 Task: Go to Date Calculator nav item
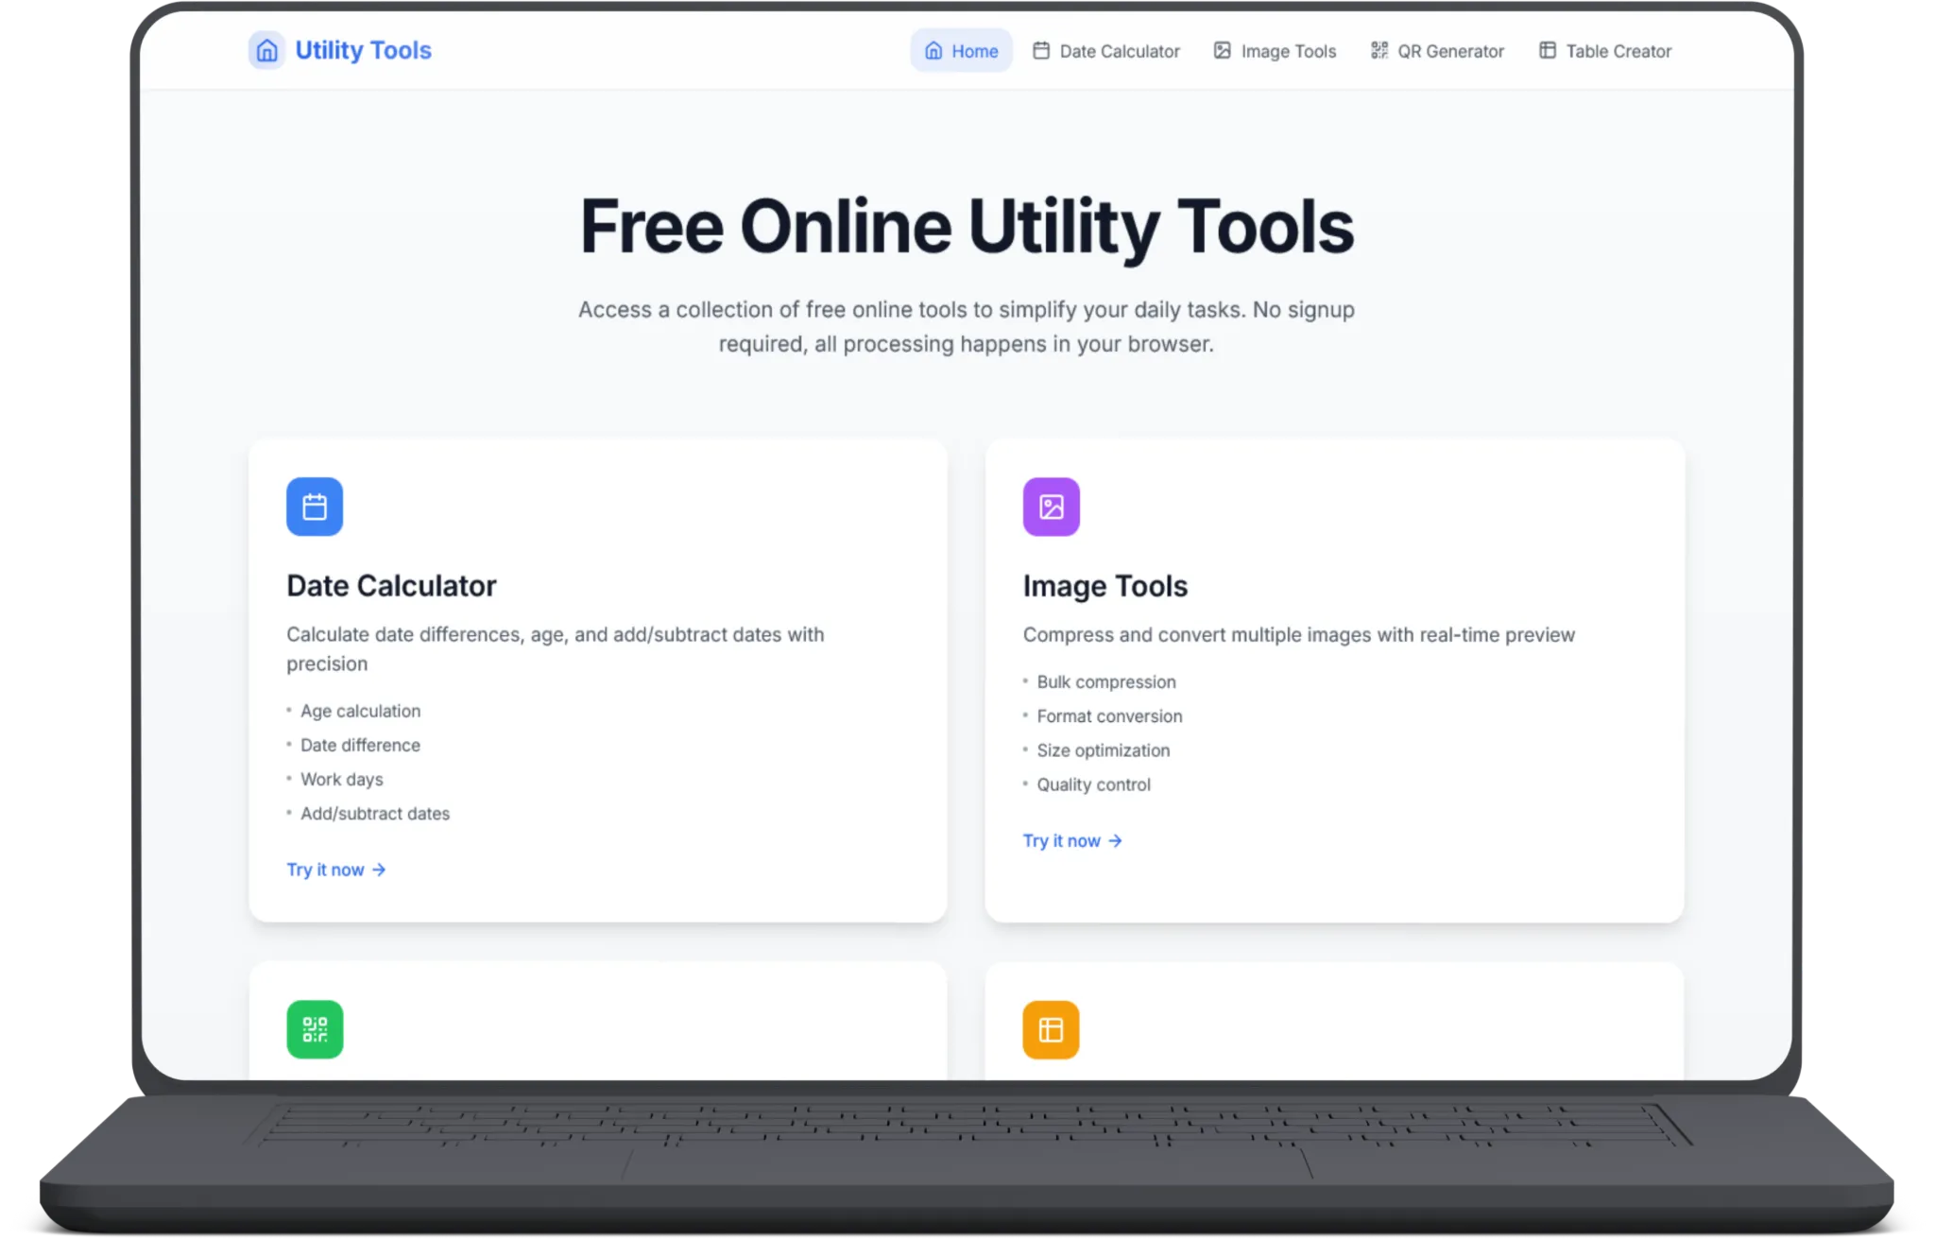(1119, 51)
